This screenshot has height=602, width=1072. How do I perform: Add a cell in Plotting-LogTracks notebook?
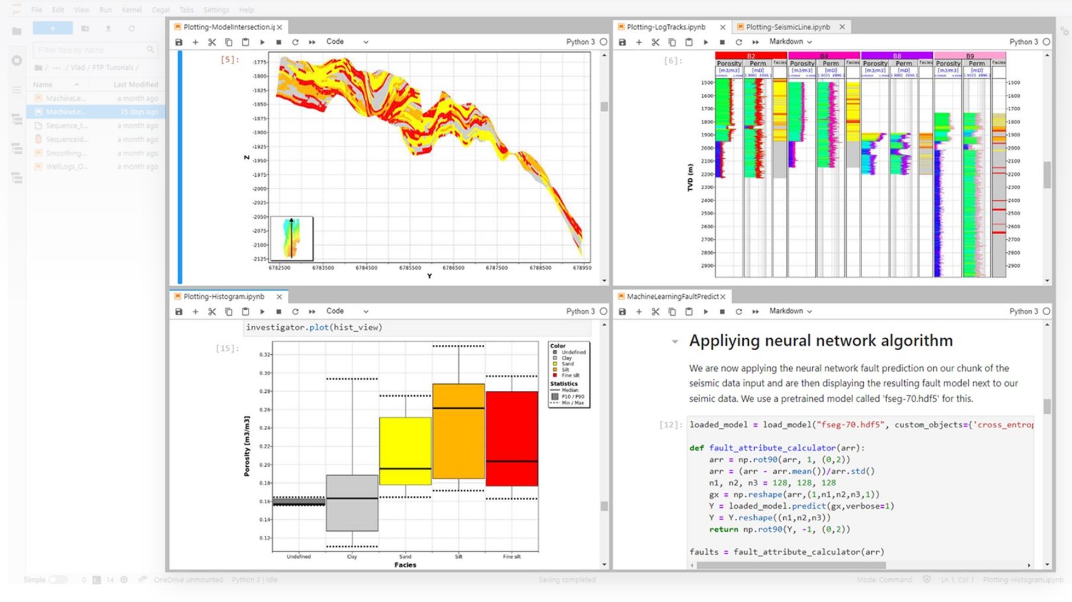coord(639,42)
